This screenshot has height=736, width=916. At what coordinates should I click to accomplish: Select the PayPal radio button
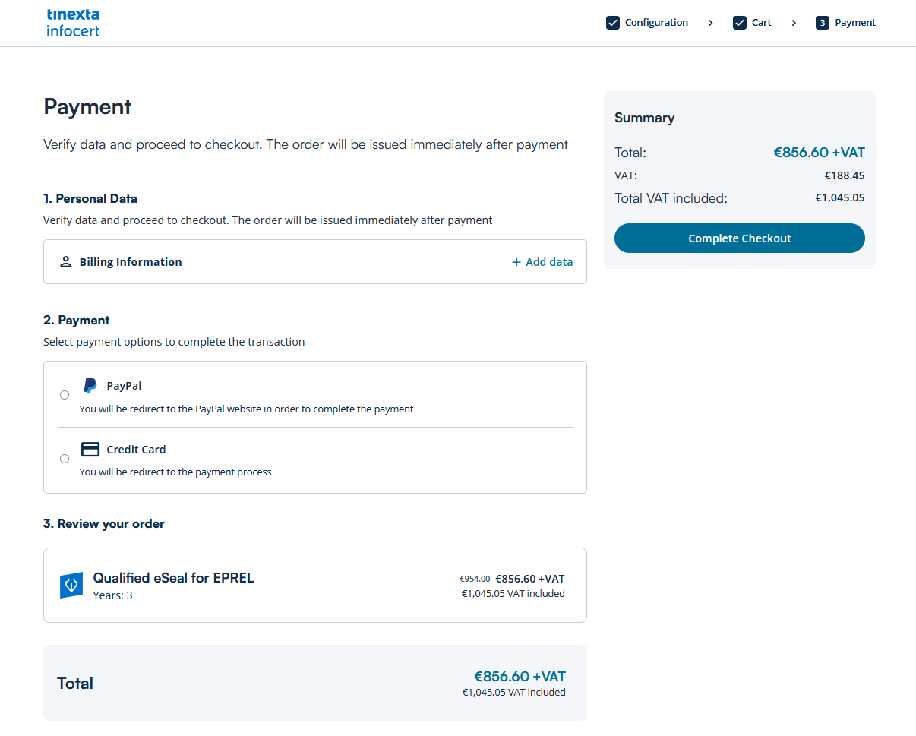(65, 395)
